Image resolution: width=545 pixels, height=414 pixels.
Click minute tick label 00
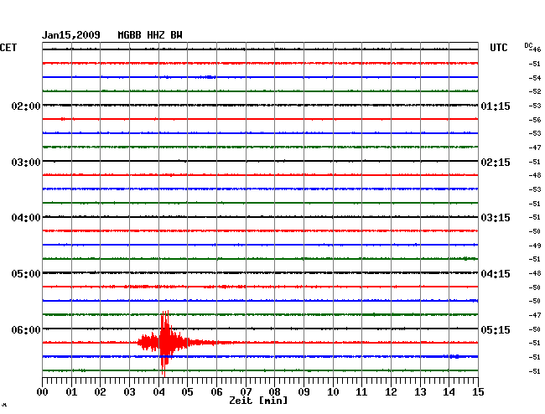43,391
